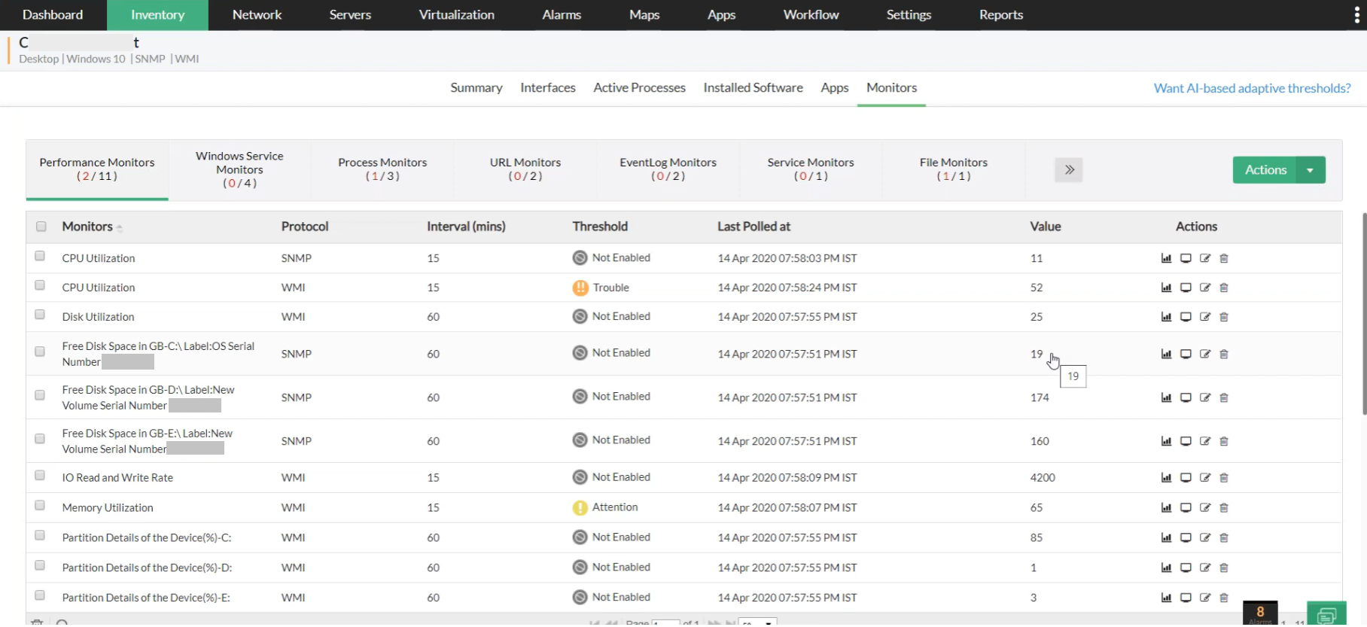The height and width of the screenshot is (627, 1367).
Task: Edit the Partition Details C: monitor
Action: pyautogui.click(x=1204, y=538)
